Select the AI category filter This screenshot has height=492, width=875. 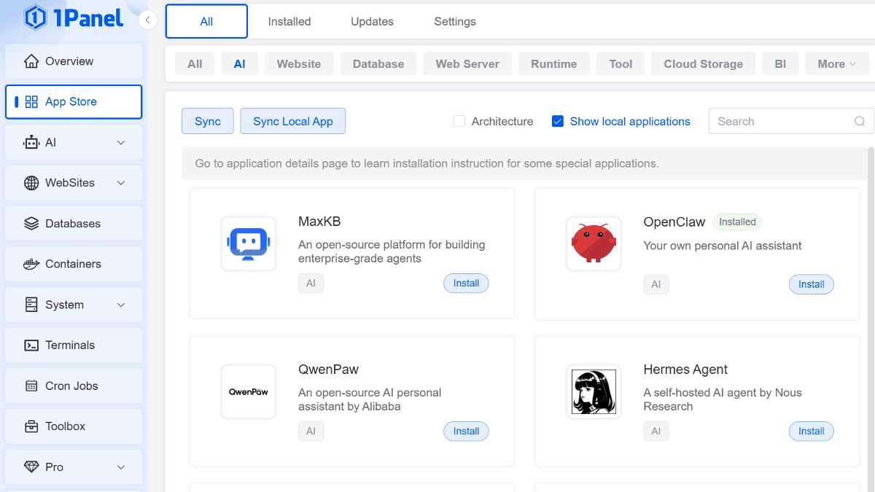click(239, 64)
